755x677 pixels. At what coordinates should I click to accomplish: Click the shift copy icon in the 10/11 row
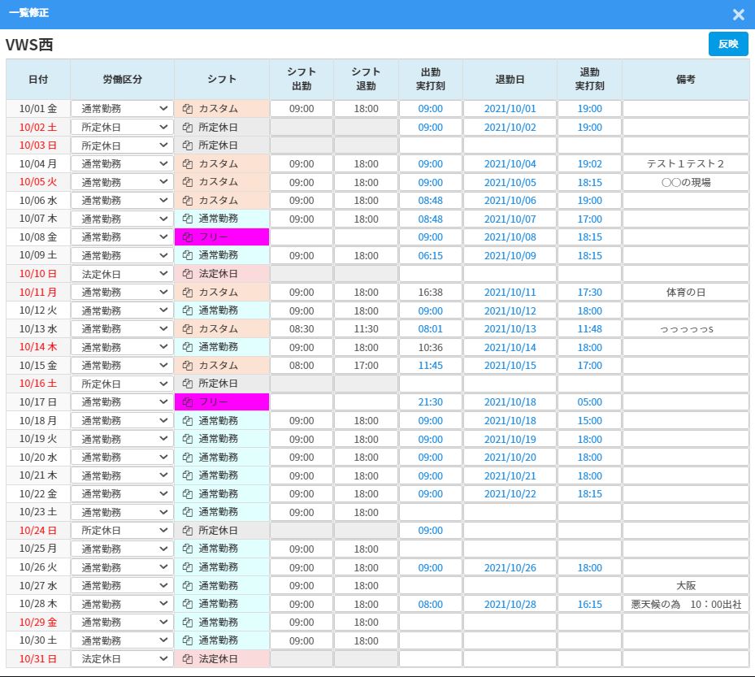188,293
